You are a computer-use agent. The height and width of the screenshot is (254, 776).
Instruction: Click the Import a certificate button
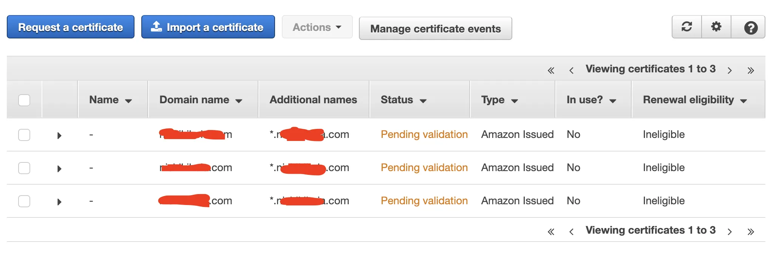[x=208, y=27]
